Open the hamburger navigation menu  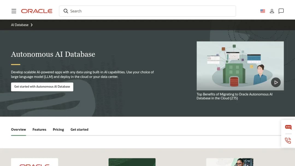tap(14, 11)
